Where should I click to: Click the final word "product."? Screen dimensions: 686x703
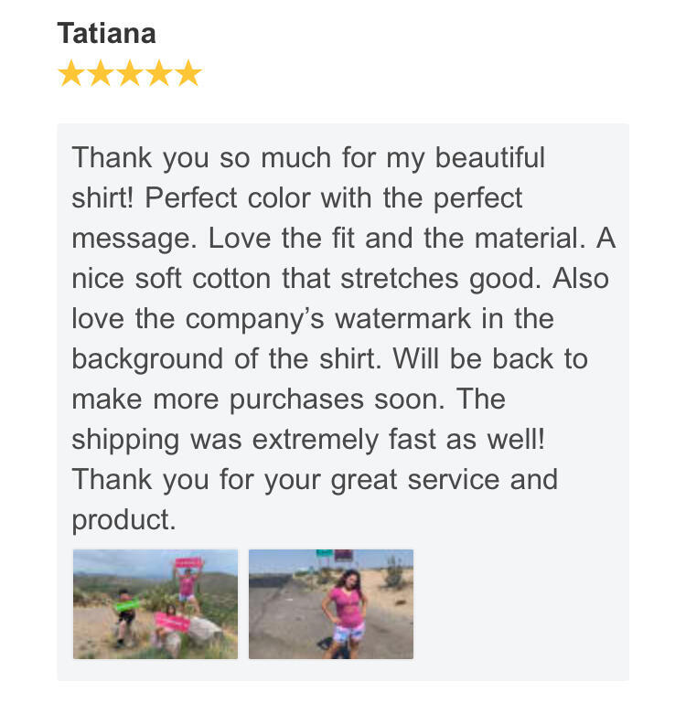pos(123,519)
